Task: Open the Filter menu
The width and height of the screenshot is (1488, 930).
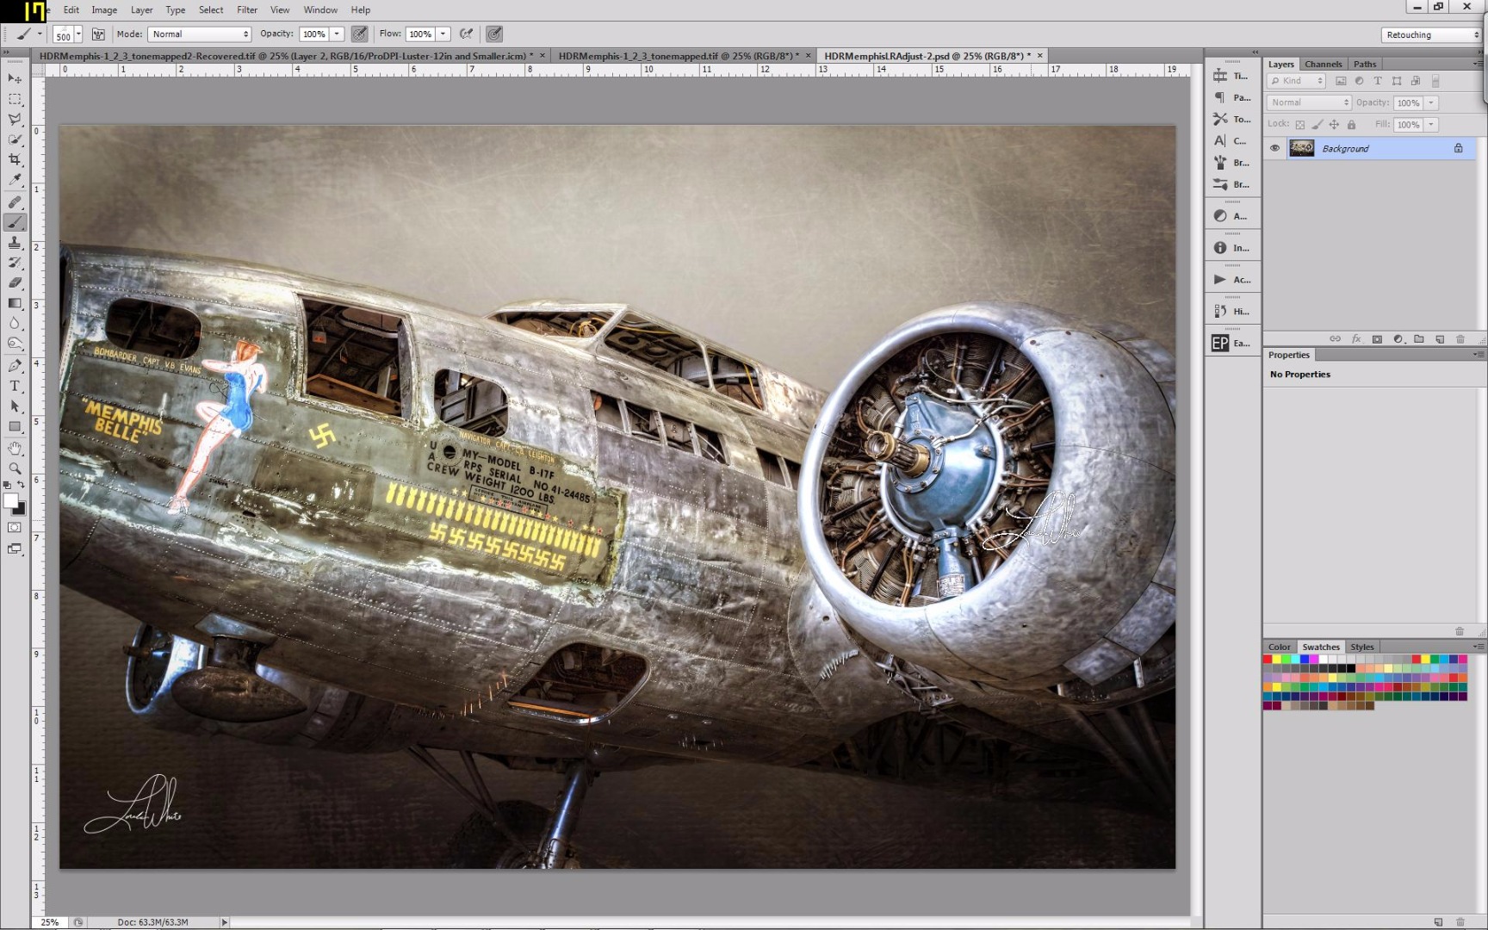Action: tap(247, 9)
